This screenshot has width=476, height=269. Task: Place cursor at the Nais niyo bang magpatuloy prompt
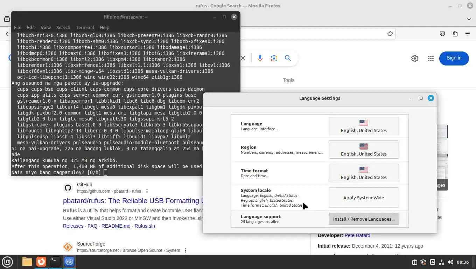tap(105, 172)
